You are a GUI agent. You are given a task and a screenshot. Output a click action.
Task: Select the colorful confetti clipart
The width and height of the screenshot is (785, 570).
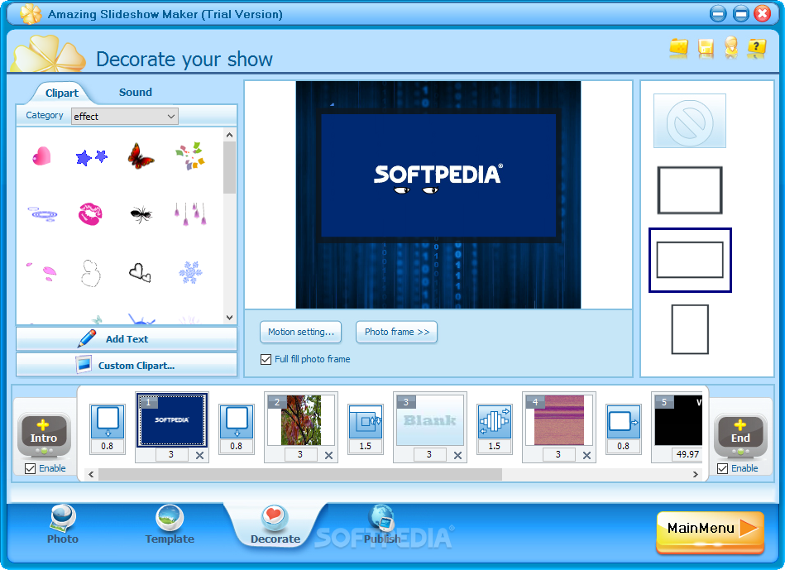click(190, 156)
